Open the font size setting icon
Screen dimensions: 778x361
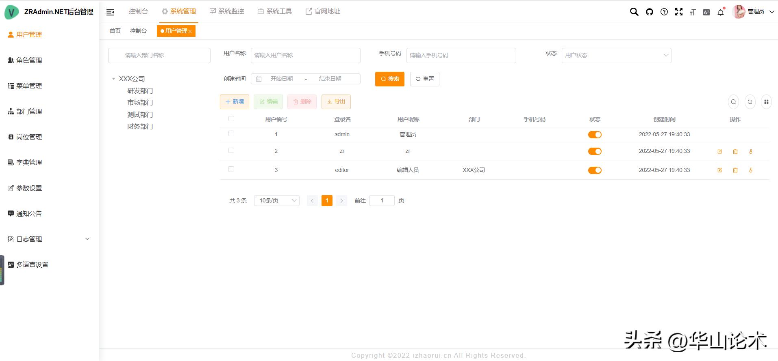click(x=693, y=12)
